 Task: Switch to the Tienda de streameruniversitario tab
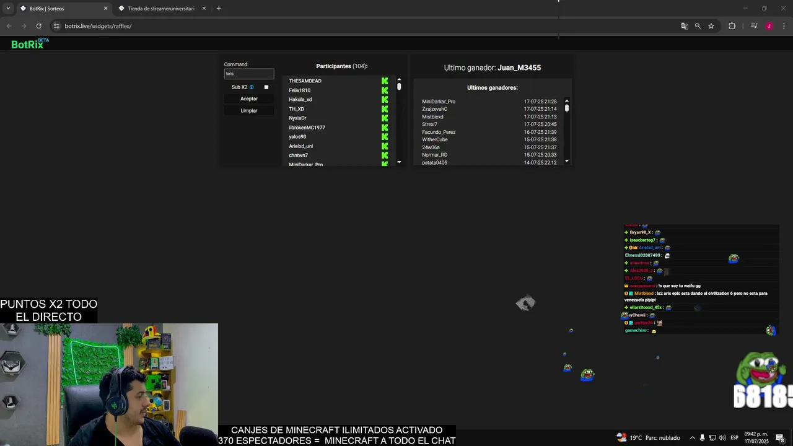tap(161, 9)
